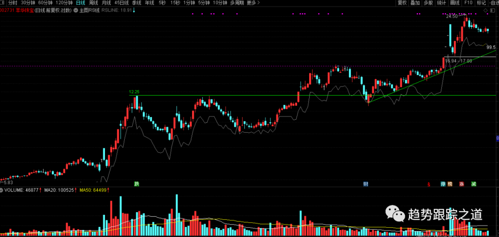Expand the 更多 timeframe list

[x=252, y=3]
